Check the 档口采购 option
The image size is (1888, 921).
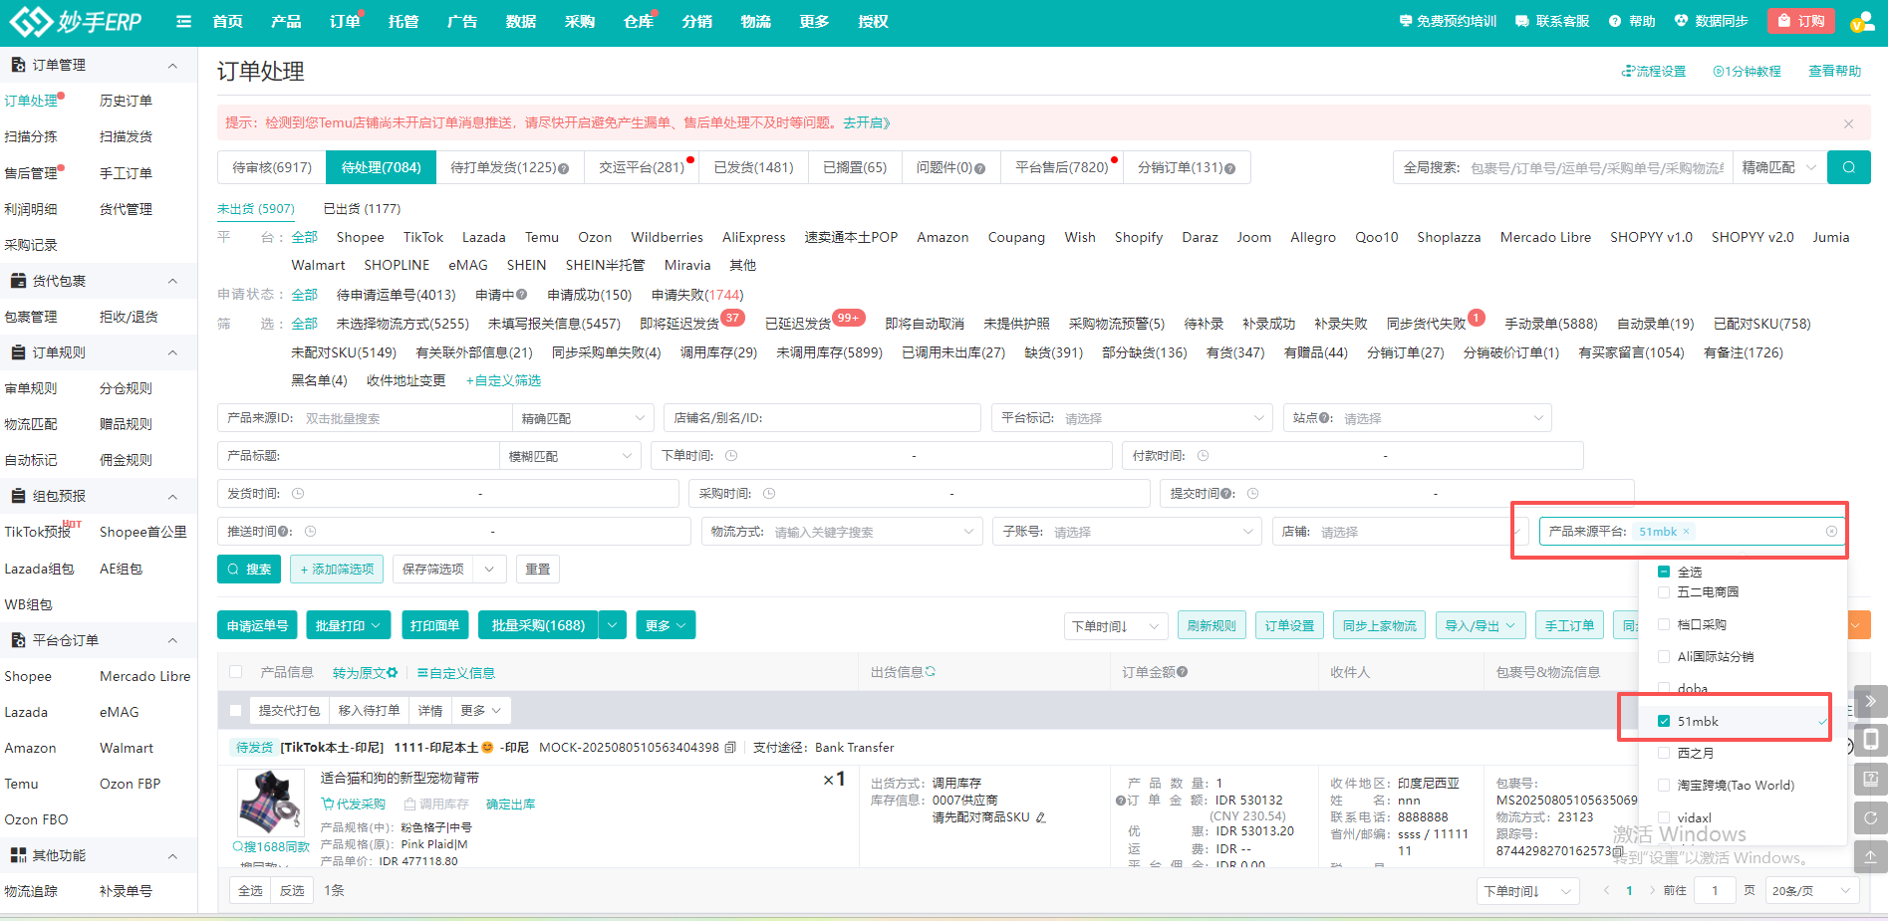coord(1664,624)
